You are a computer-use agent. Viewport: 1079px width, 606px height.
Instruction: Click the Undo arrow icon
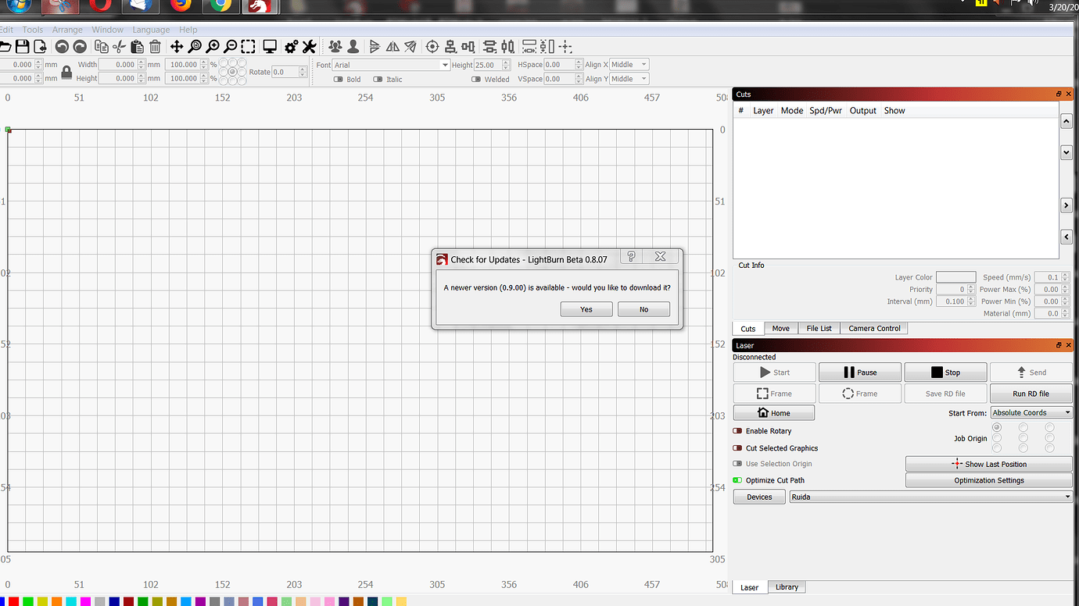coord(62,47)
